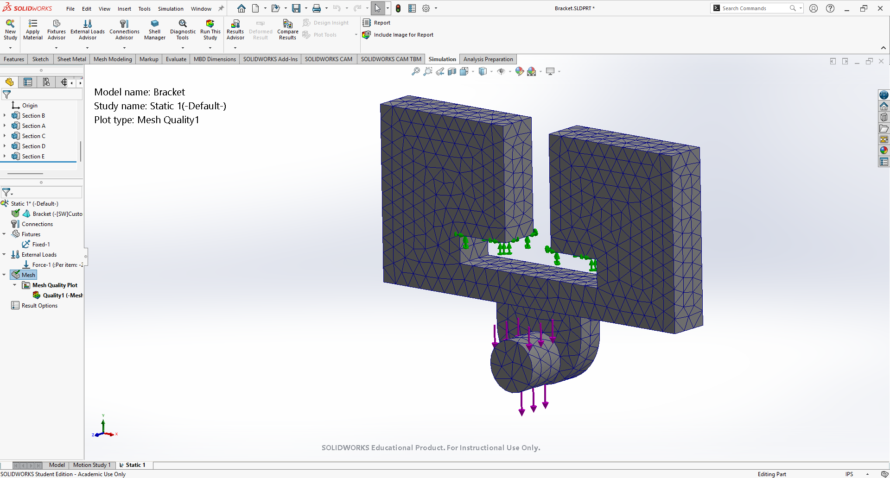Open Apply Material tool
This screenshot has width=890, height=478.
pos(33,30)
